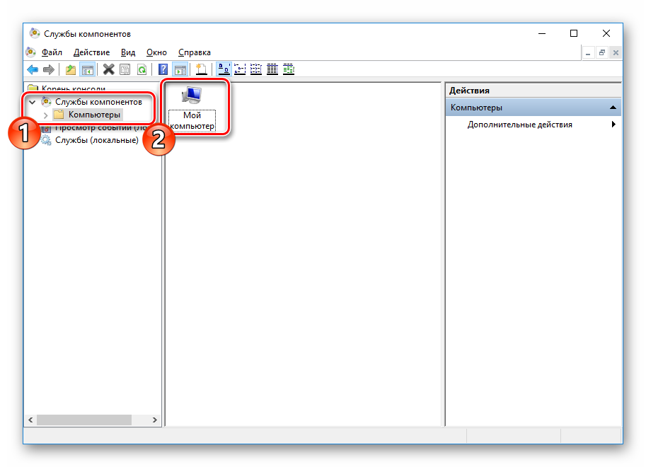Click the Delete X toolbar icon
This screenshot has height=467, width=646.
[108, 69]
